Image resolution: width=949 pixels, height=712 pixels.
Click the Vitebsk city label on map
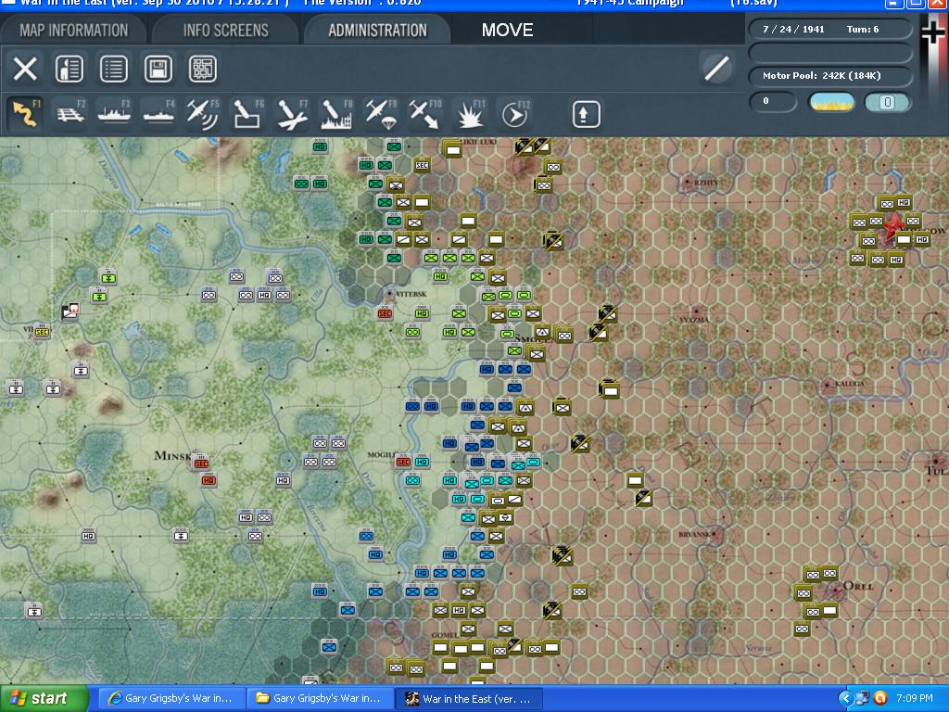[x=411, y=294]
